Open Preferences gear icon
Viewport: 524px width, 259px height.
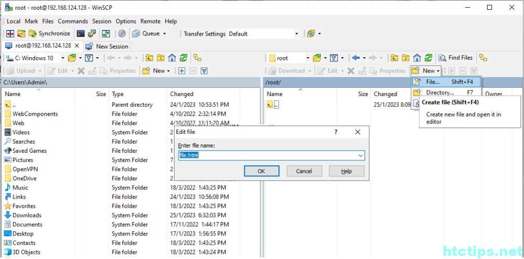[x=122, y=34]
